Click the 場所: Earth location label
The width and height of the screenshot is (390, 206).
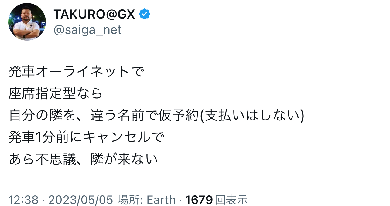coord(146,200)
